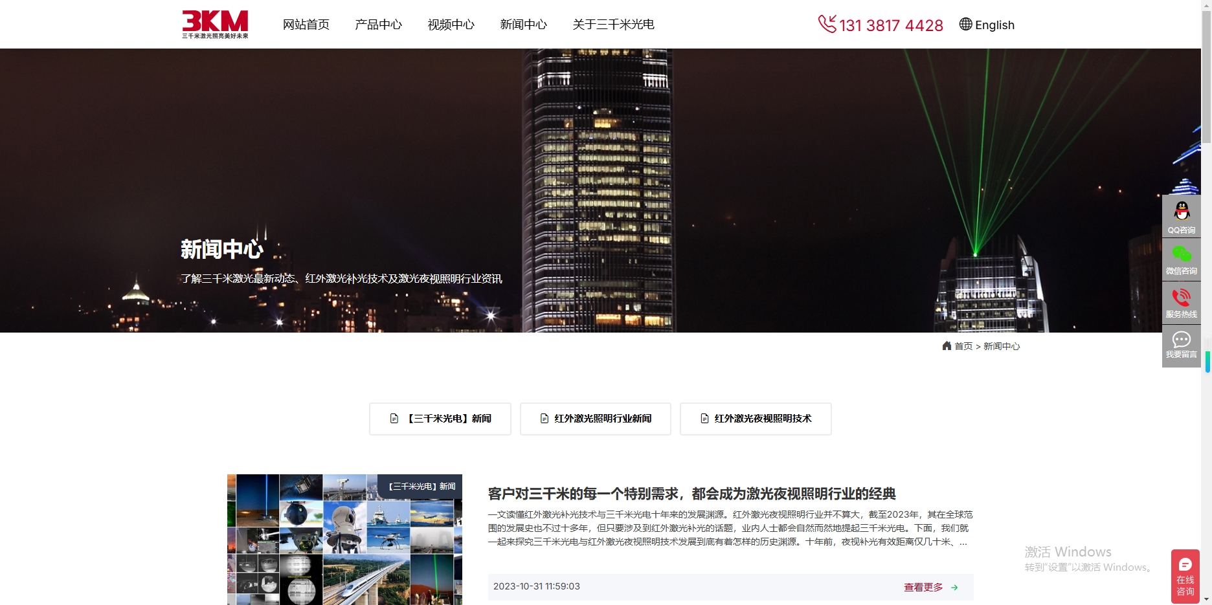Open the 我要留言 message icon

(1182, 339)
